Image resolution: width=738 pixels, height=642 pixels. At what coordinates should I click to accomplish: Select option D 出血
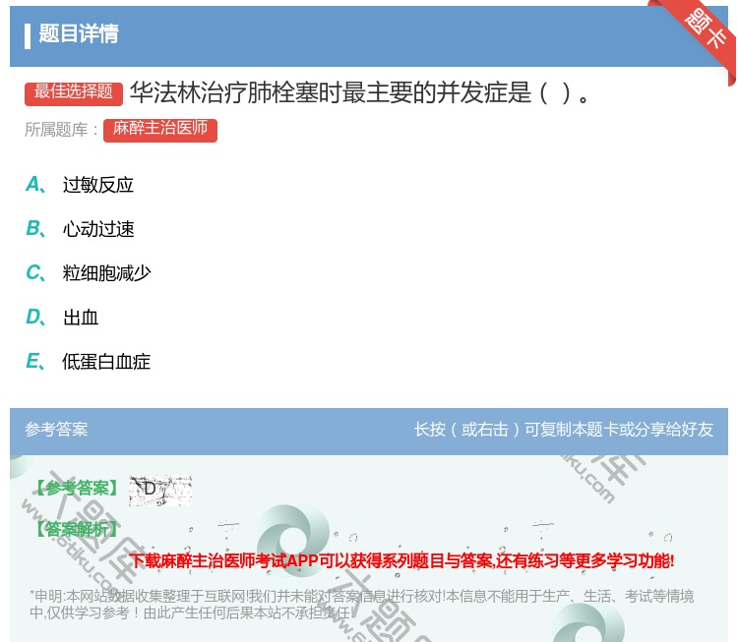62,317
